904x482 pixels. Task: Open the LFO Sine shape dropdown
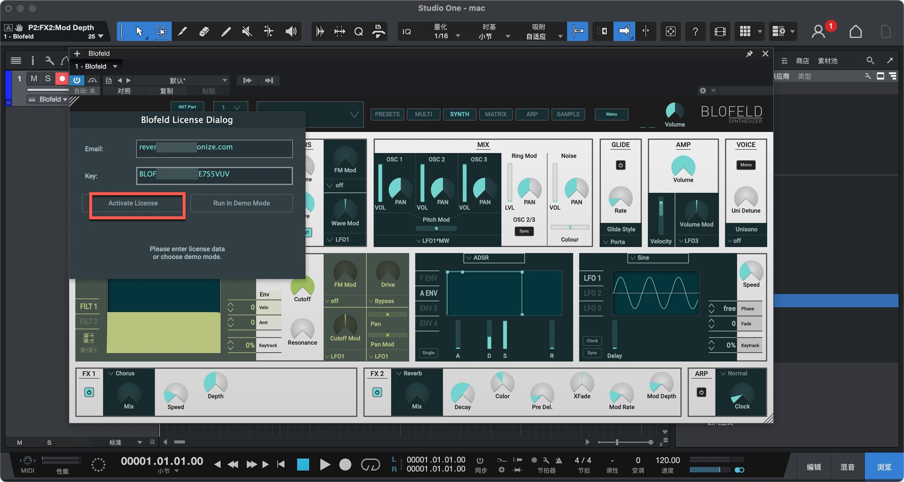658,257
